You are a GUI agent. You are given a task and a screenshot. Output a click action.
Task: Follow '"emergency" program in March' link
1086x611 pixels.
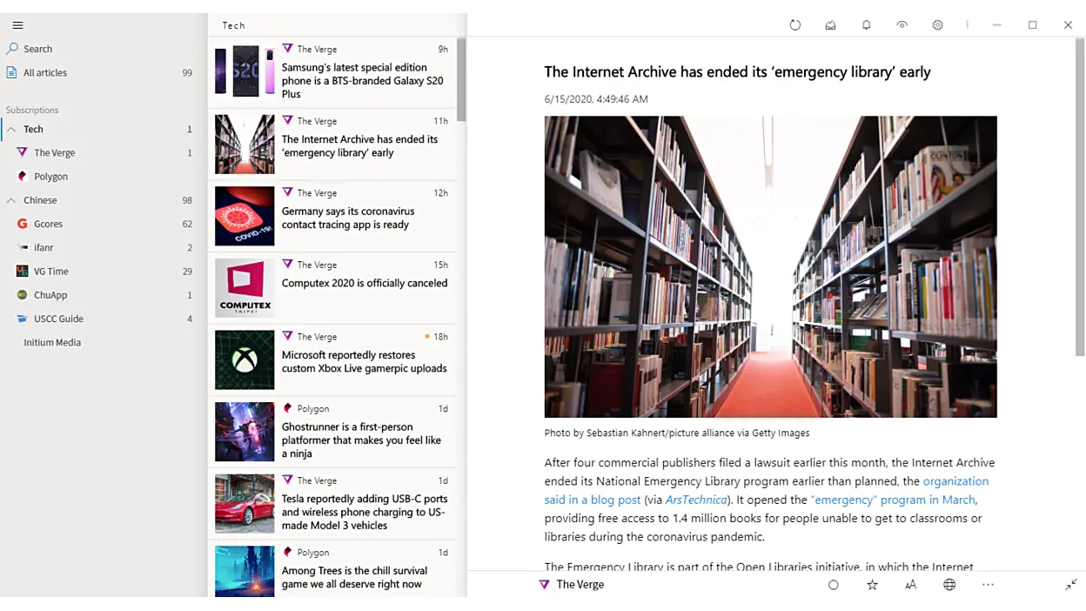893,500
